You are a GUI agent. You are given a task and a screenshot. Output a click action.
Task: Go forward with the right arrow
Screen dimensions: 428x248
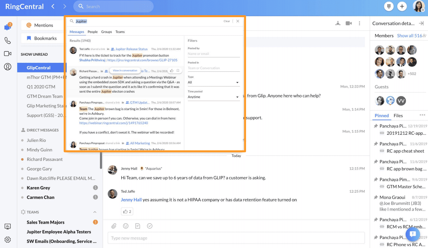pos(65,6)
